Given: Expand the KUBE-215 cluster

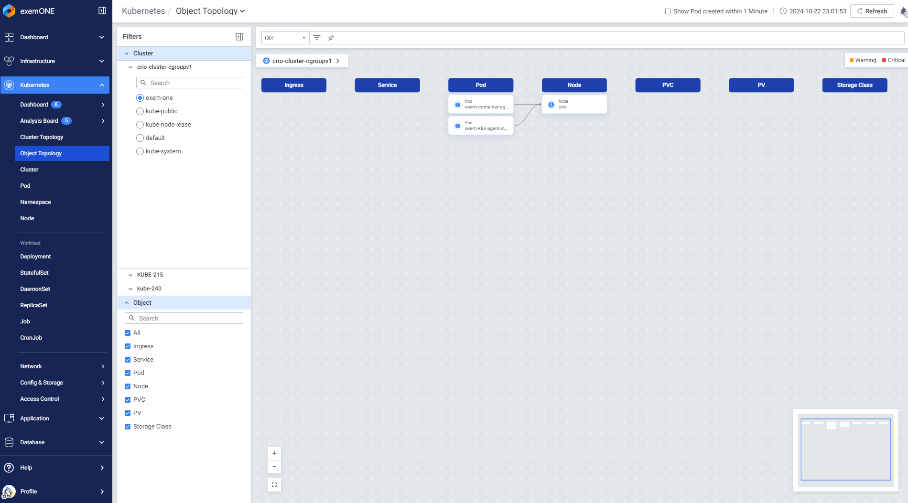Looking at the screenshot, I should click(x=130, y=275).
